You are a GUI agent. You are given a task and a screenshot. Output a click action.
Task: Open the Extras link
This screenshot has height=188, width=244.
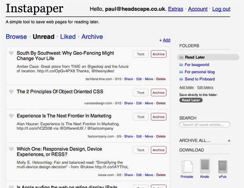(x=175, y=9)
